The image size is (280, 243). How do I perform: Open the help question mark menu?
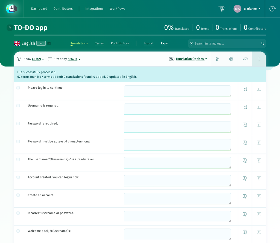(272, 8)
